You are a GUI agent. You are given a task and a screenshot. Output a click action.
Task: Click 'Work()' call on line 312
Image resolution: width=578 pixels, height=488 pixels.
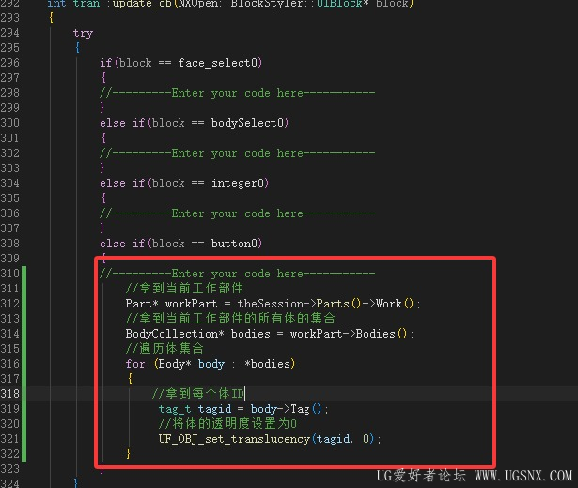click(395, 304)
